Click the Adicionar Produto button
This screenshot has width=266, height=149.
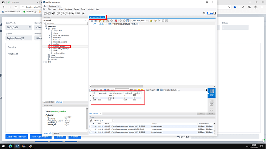(17, 137)
